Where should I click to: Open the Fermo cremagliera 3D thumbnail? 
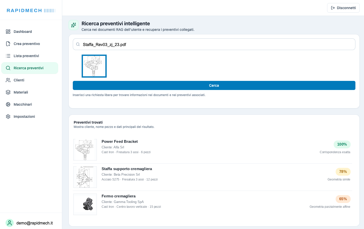click(85, 204)
